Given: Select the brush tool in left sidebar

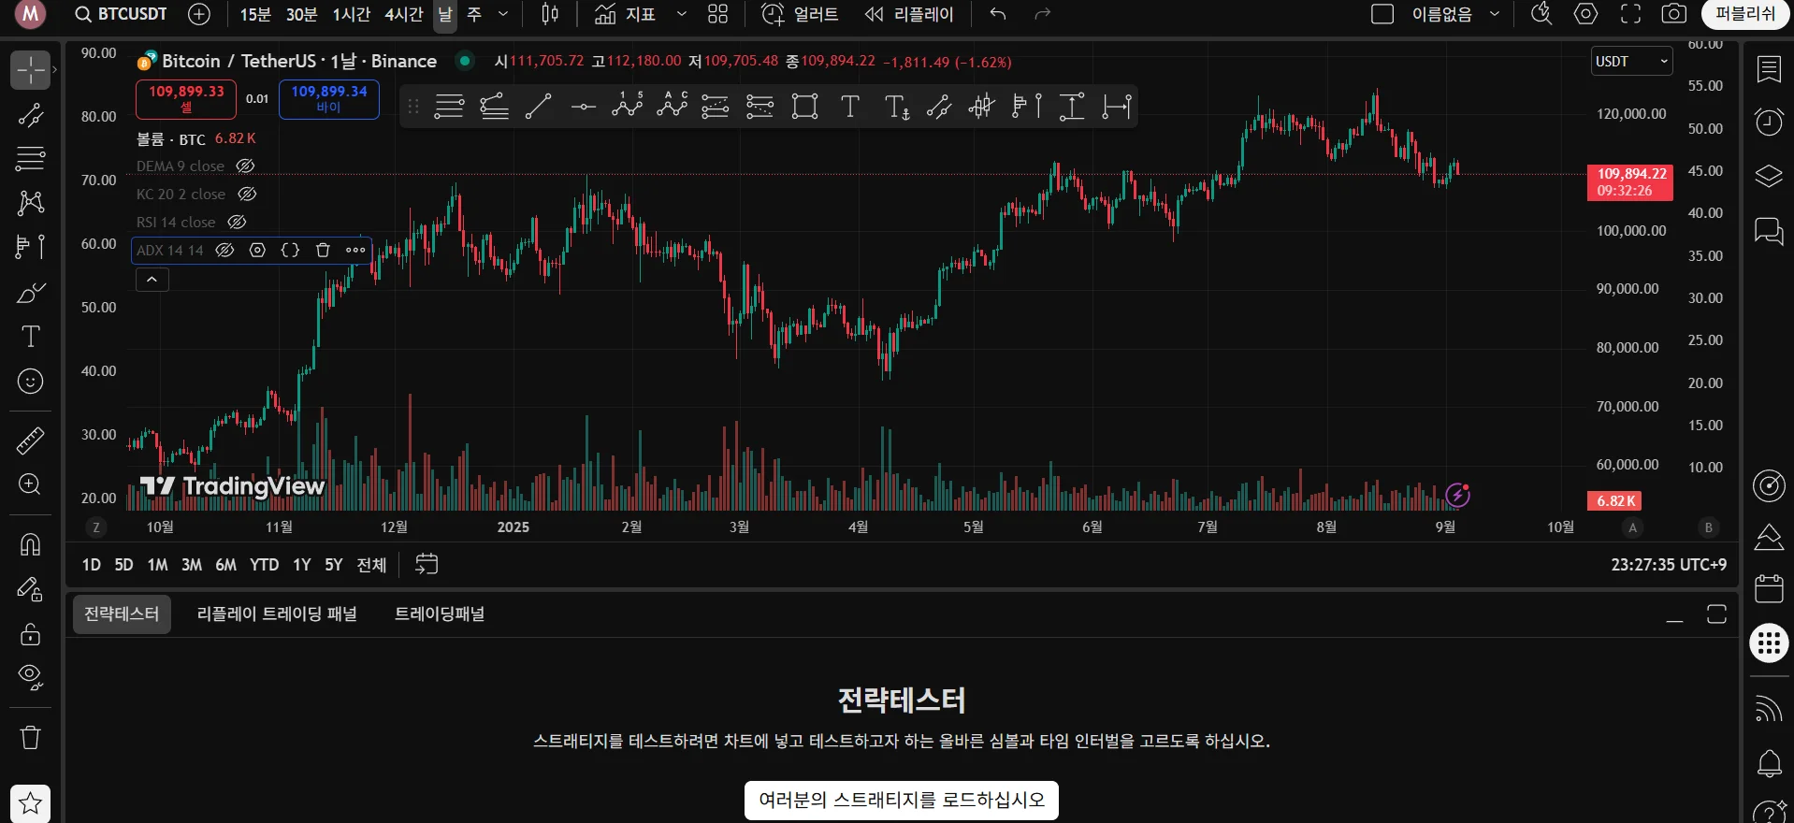Looking at the screenshot, I should [x=30, y=294].
